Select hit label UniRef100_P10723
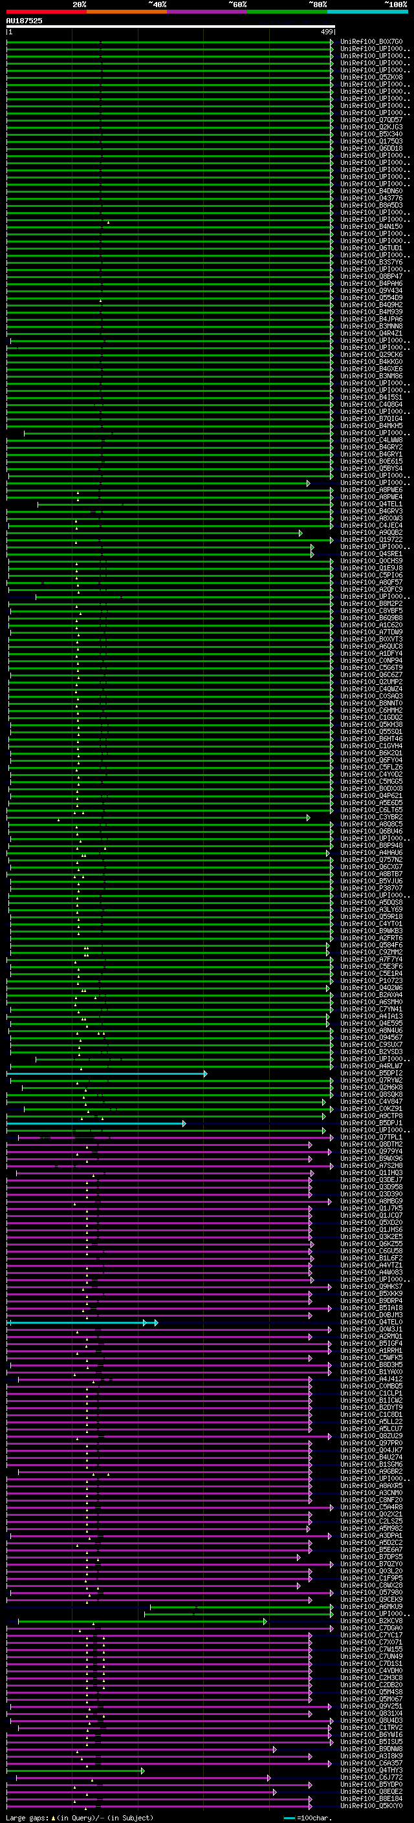Screen dimensions: 414x1823 tap(371, 981)
